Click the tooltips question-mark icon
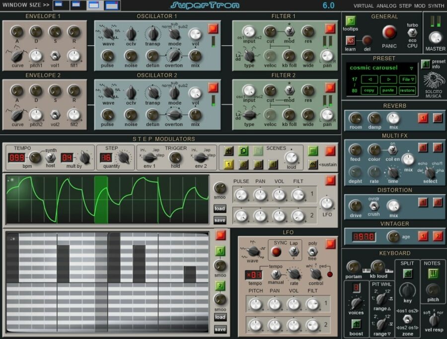 tap(350, 21)
